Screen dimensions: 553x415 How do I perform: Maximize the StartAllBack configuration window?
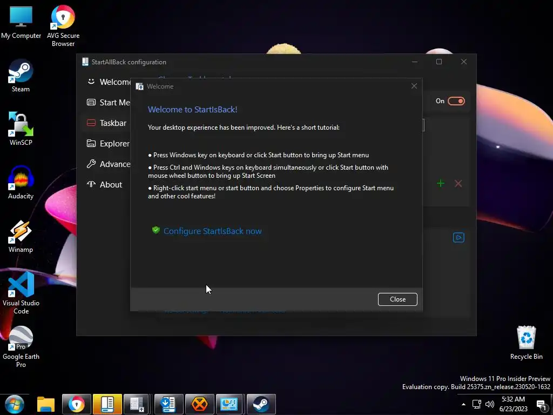439,62
